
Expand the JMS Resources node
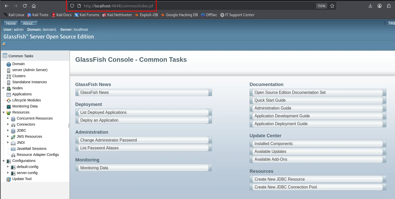(8, 136)
